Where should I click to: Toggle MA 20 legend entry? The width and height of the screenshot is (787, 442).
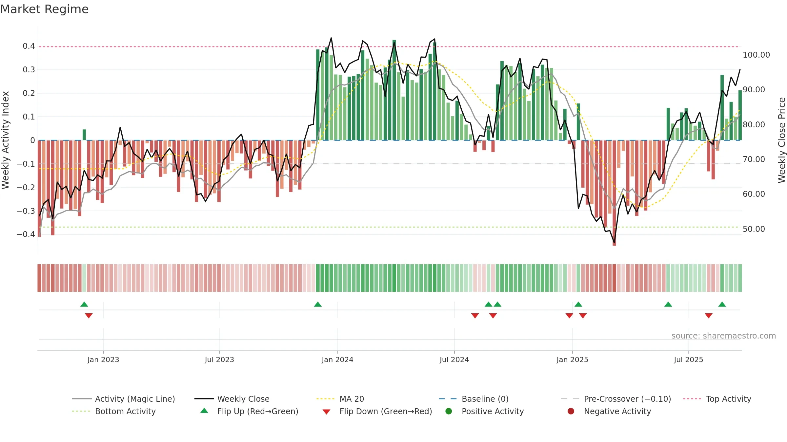coord(340,399)
